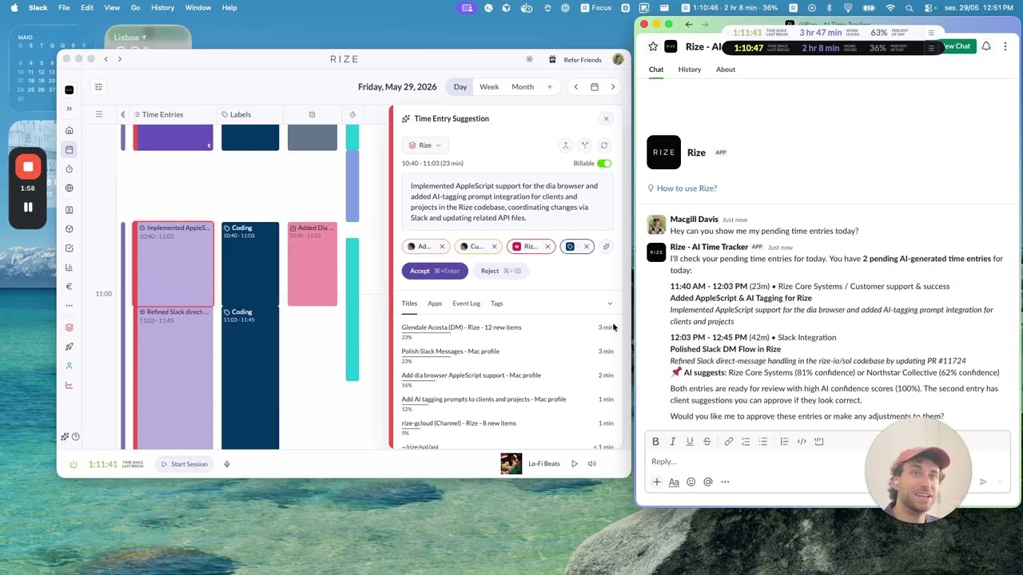
Task: Open the History tab in Slack
Action: tap(690, 69)
